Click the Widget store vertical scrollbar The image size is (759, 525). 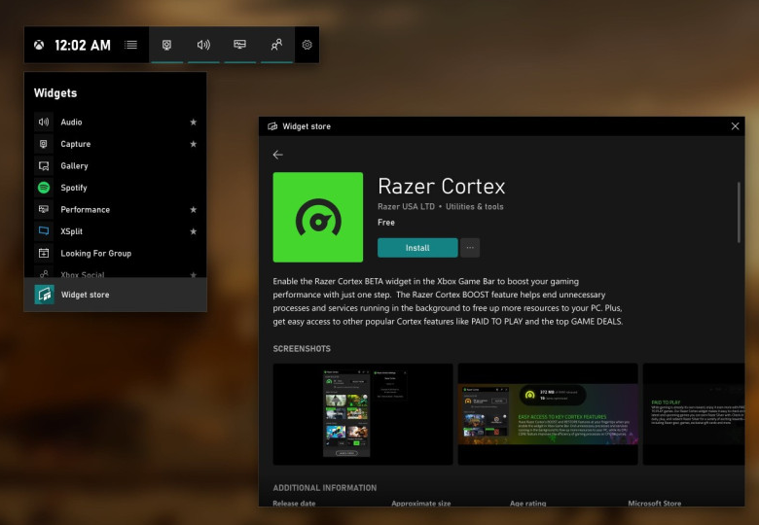[739, 212]
